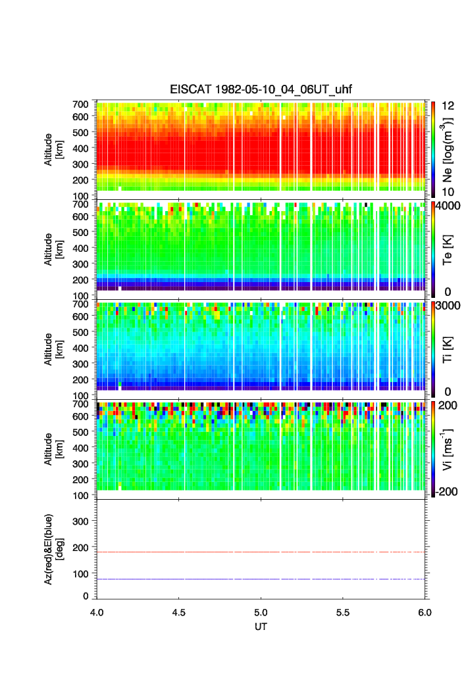The height and width of the screenshot is (699, 466).
Task: Click the Altitude [km] label of Ne panel
Action: [x=53, y=150]
